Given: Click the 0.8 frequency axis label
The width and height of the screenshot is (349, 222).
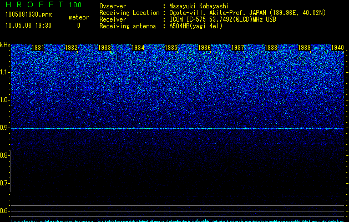Looking at the screenshot, I should [4, 155].
